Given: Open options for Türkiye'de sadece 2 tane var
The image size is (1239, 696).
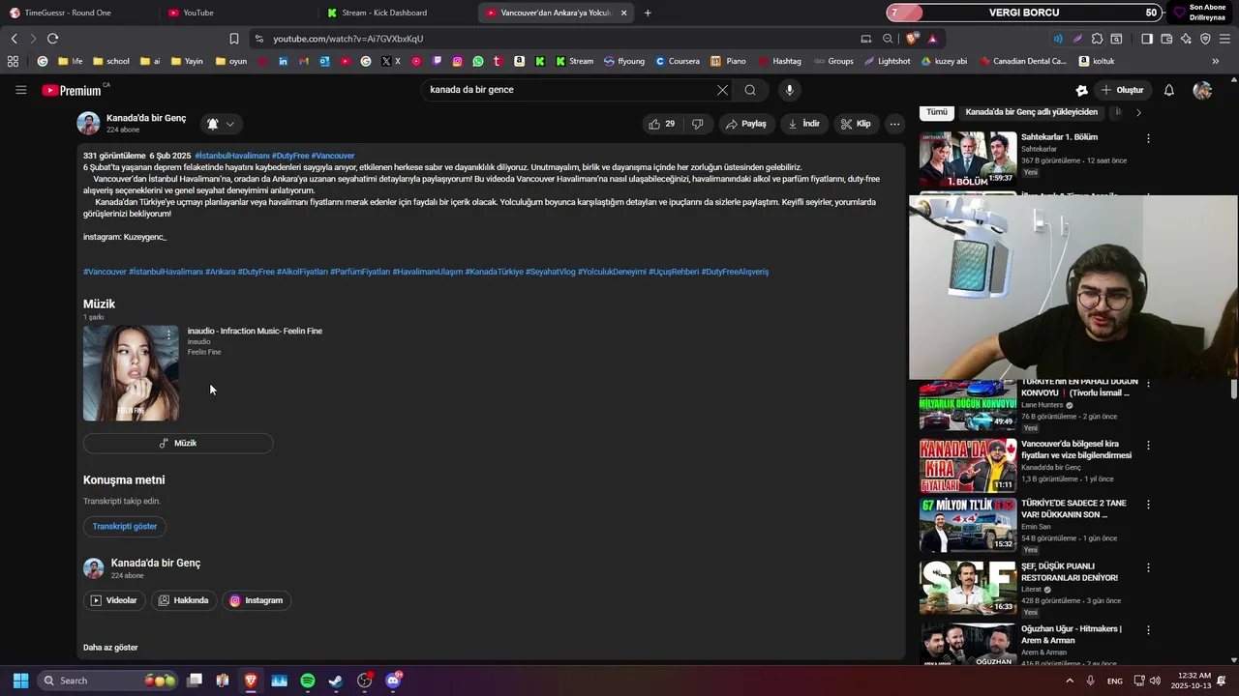Looking at the screenshot, I should pos(1149,505).
